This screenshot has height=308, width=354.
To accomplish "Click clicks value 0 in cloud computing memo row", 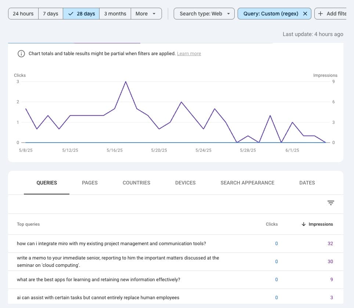I will (x=277, y=262).
